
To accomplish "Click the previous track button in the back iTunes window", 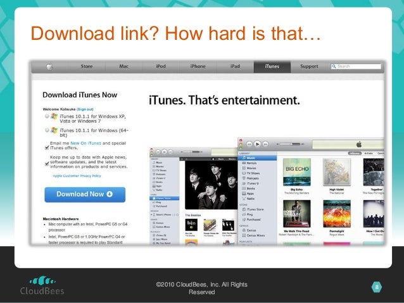I will pos(158,152).
